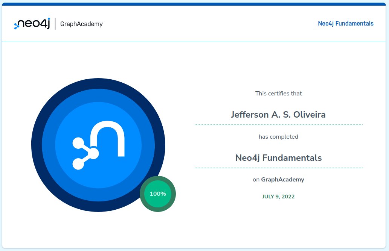Click the 'has completed' text
This screenshot has width=389, height=251.
click(278, 137)
